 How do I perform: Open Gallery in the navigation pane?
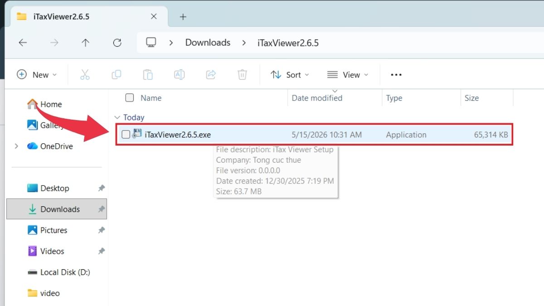point(45,125)
